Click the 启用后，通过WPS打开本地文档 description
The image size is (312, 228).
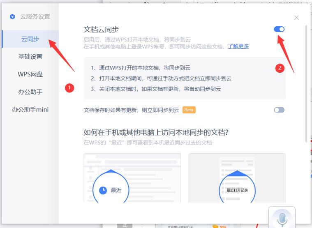[137, 39]
